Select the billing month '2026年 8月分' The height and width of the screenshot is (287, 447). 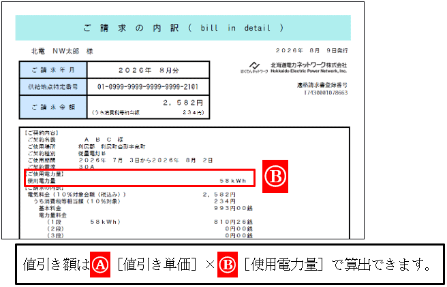point(149,70)
